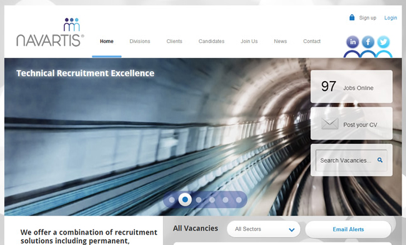Select the first carousel slide dot
Viewport: 406px width, 245px height.
click(172, 199)
